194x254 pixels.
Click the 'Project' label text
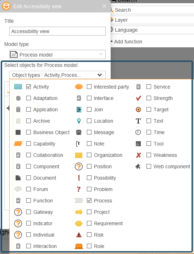(x=102, y=212)
